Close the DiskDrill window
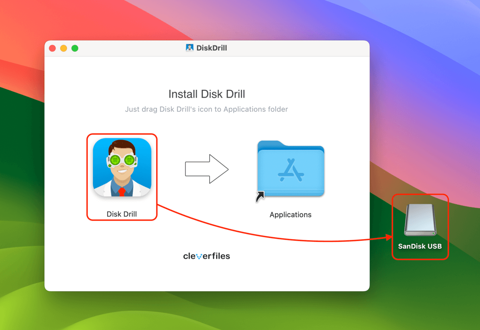The height and width of the screenshot is (330, 480). click(52, 48)
